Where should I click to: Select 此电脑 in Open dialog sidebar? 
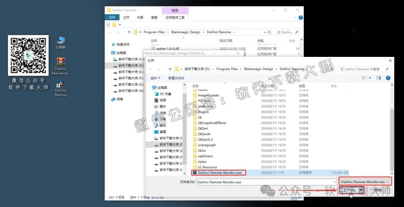tap(159, 87)
